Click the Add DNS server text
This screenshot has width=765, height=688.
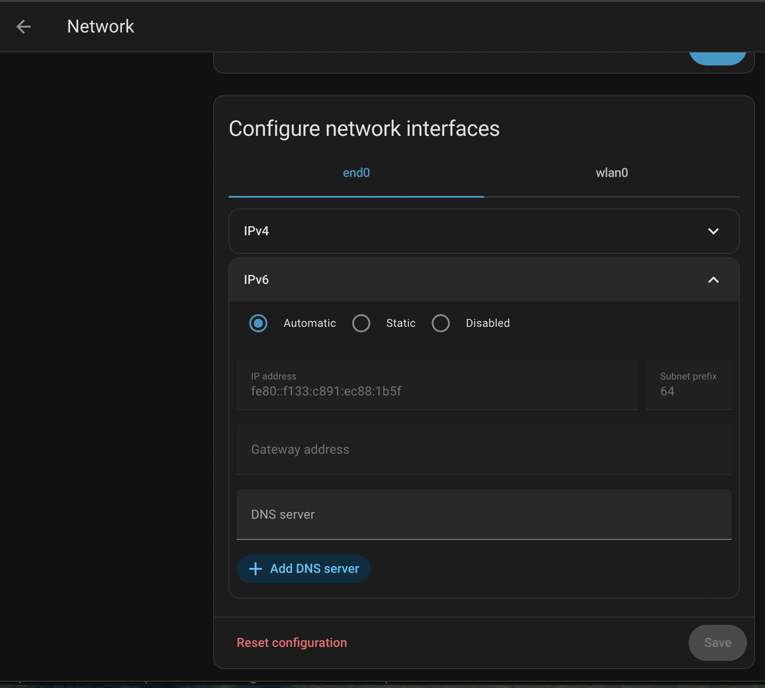(314, 569)
